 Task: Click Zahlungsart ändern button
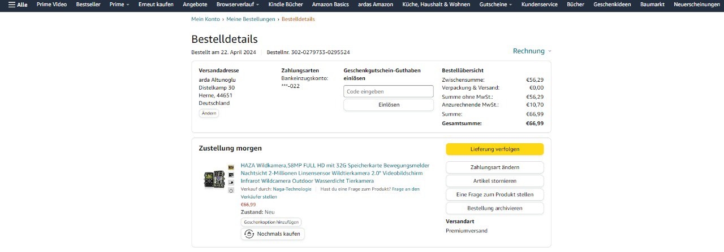(494, 167)
